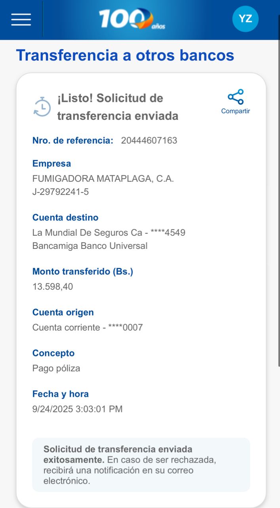
Task: Click the transfer sent successfully notice box
Action: [x=141, y=465]
